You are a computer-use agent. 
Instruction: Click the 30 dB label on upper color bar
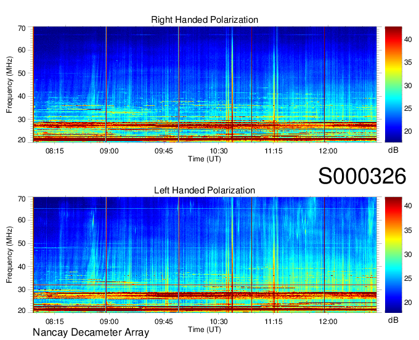coord(408,86)
